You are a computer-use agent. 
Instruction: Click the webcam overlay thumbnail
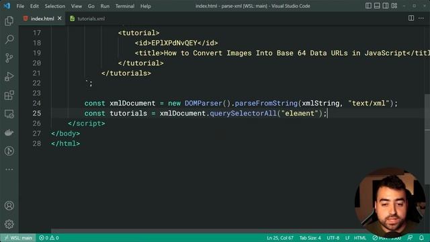point(390,202)
